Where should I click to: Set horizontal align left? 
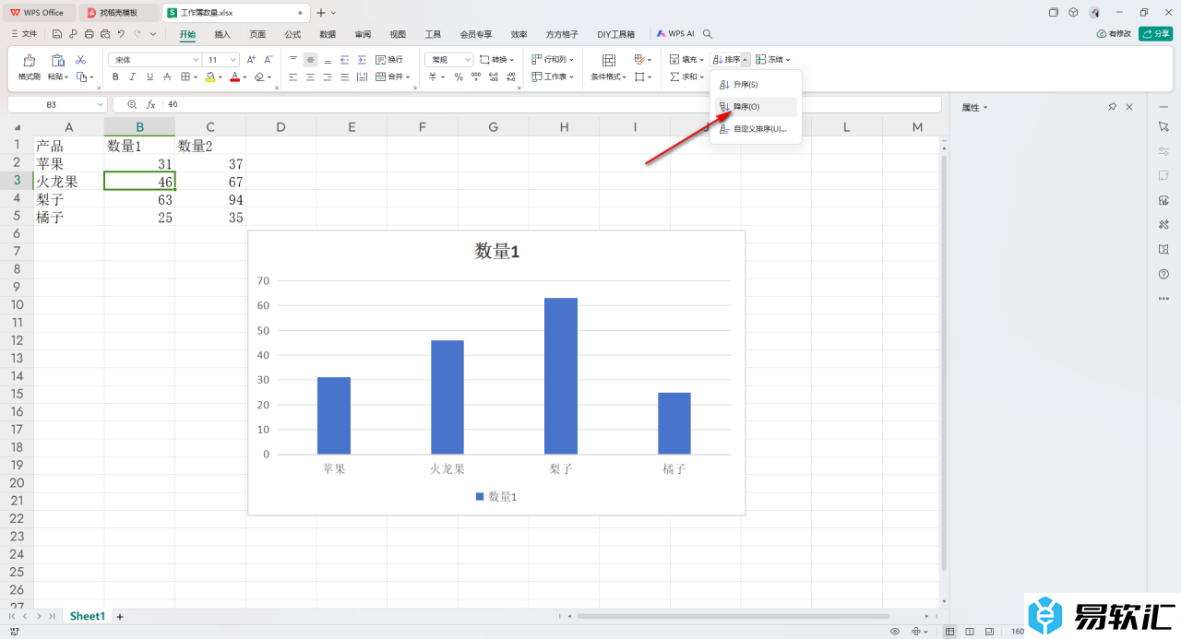[x=293, y=77]
